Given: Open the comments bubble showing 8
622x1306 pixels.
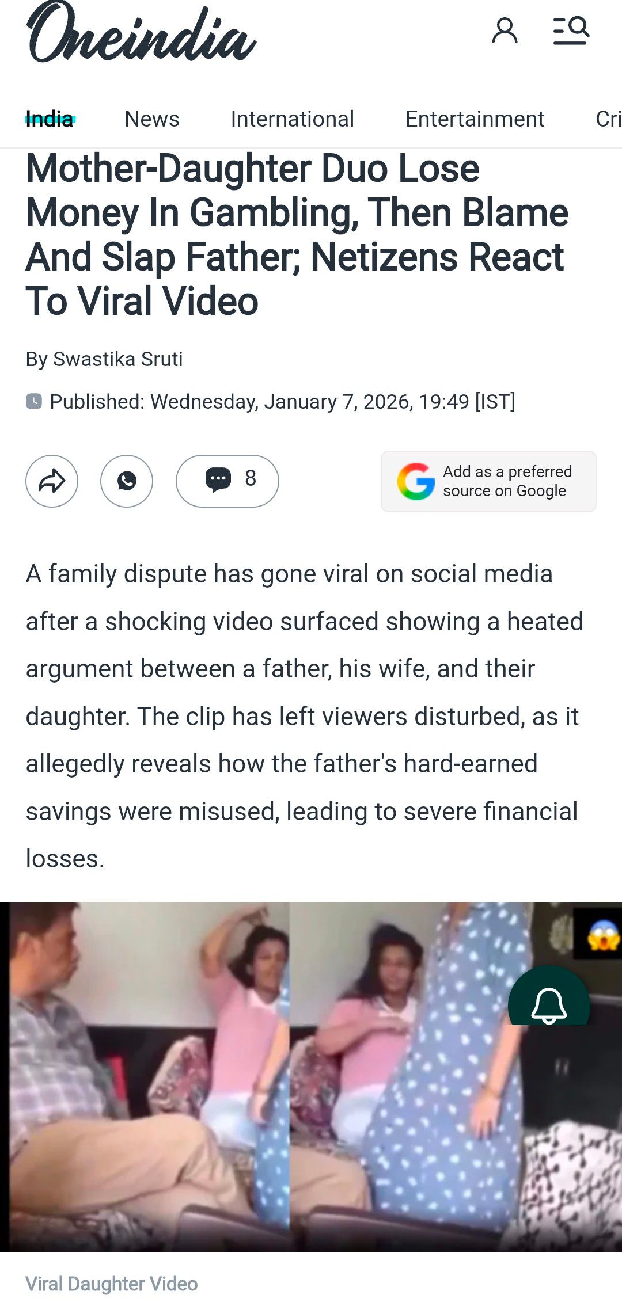Looking at the screenshot, I should pos(227,481).
